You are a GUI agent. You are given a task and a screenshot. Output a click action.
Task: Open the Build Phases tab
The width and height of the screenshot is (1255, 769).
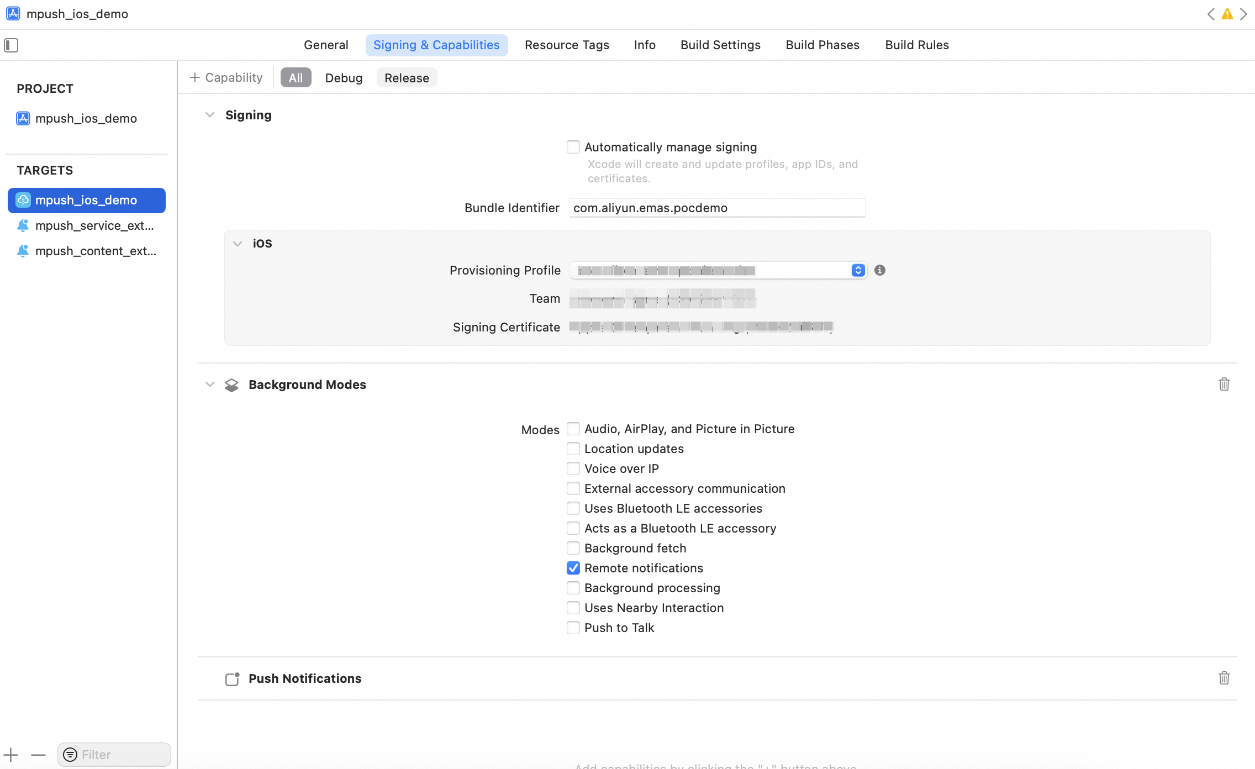click(x=822, y=45)
